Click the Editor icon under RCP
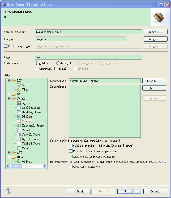This screenshot has width=171, height=198. point(19,85)
